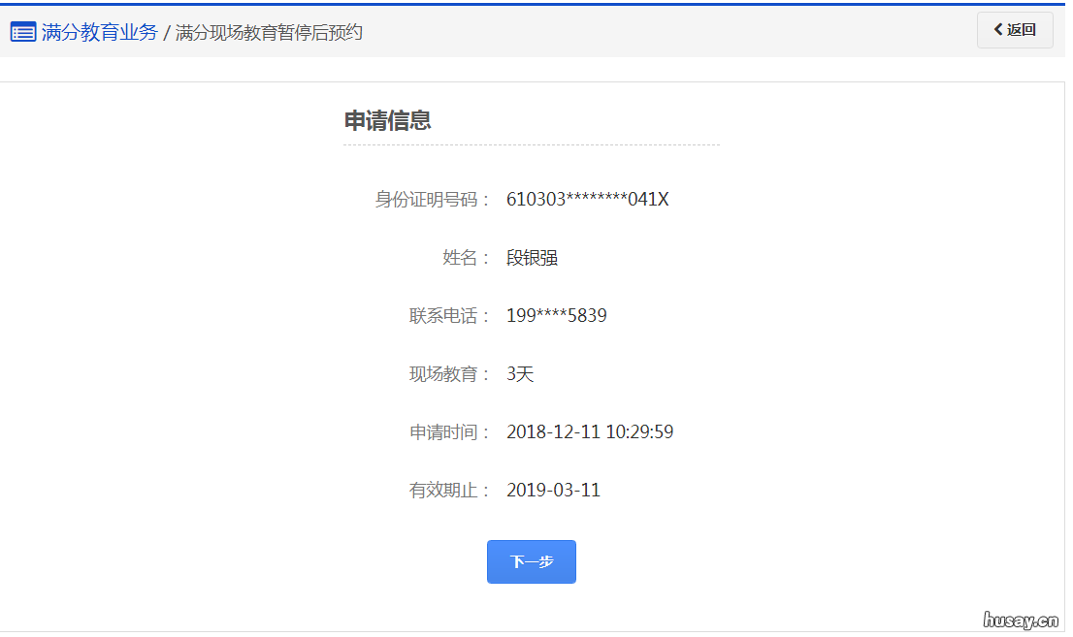Click the blue form icon beside 满分教育业务

click(x=22, y=30)
